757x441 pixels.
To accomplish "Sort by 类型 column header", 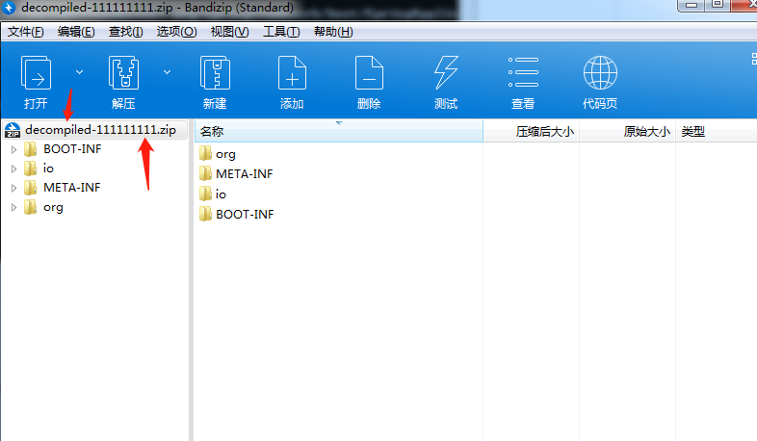I will 716,131.
